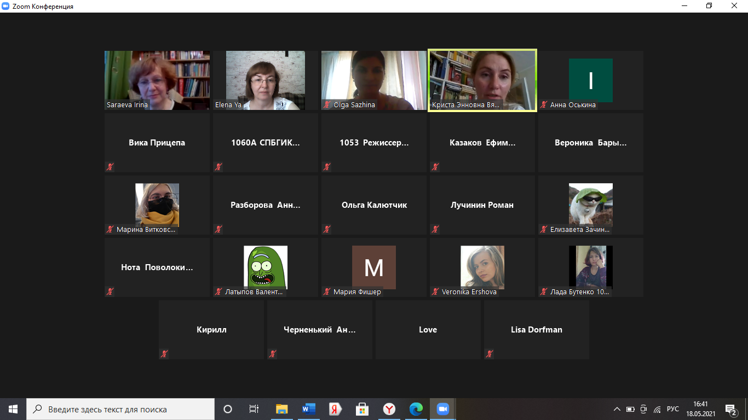Click muted mic icon in 1053 Режиссер tile
This screenshot has width=748, height=420.
(327, 167)
